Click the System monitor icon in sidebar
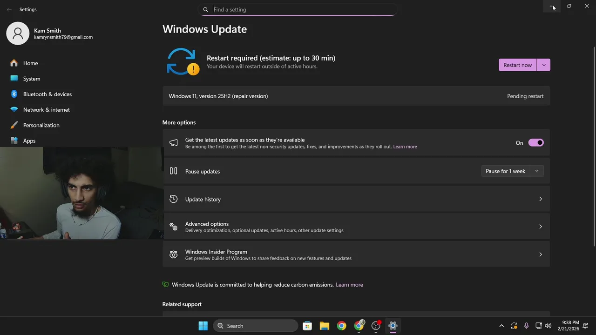596x335 pixels. click(x=14, y=79)
